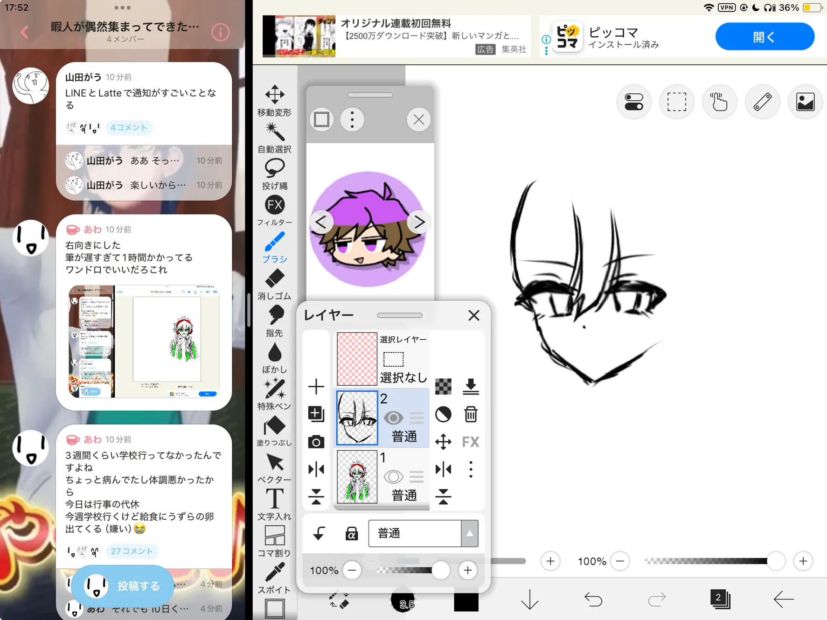Open the group info button
827x620 pixels.
pos(220,32)
